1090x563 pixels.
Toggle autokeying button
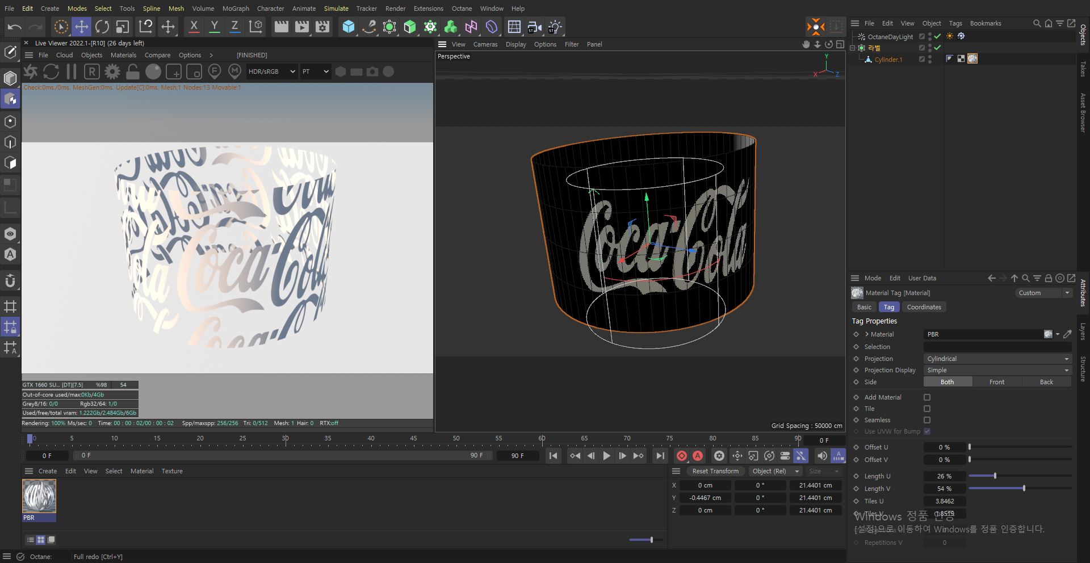[698, 456]
